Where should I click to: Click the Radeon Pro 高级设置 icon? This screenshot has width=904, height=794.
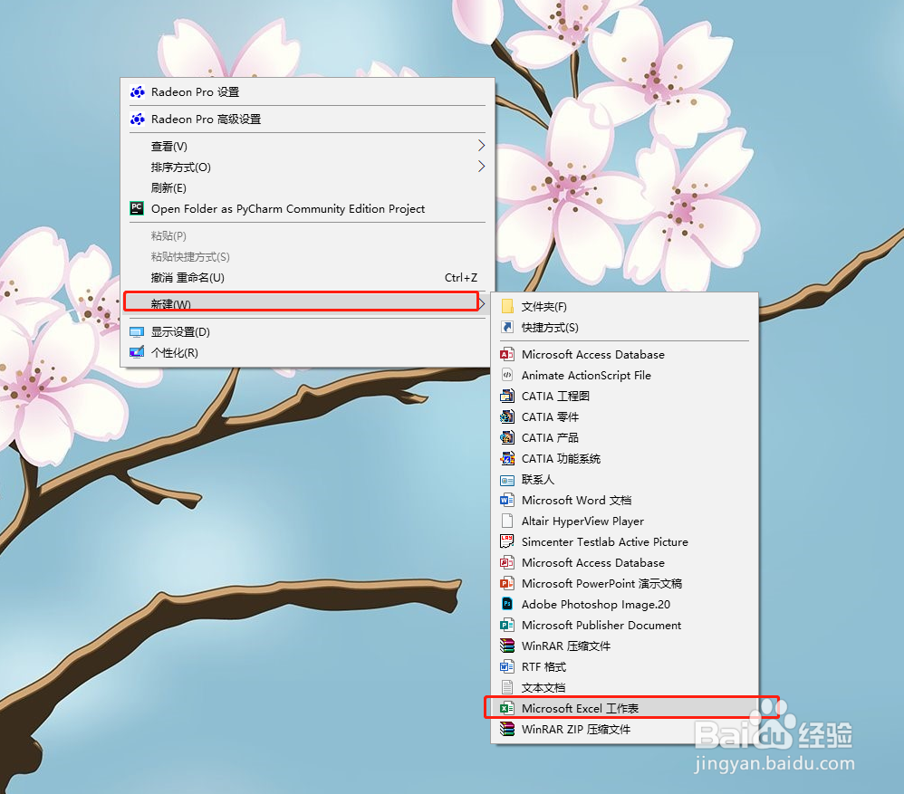pos(137,120)
